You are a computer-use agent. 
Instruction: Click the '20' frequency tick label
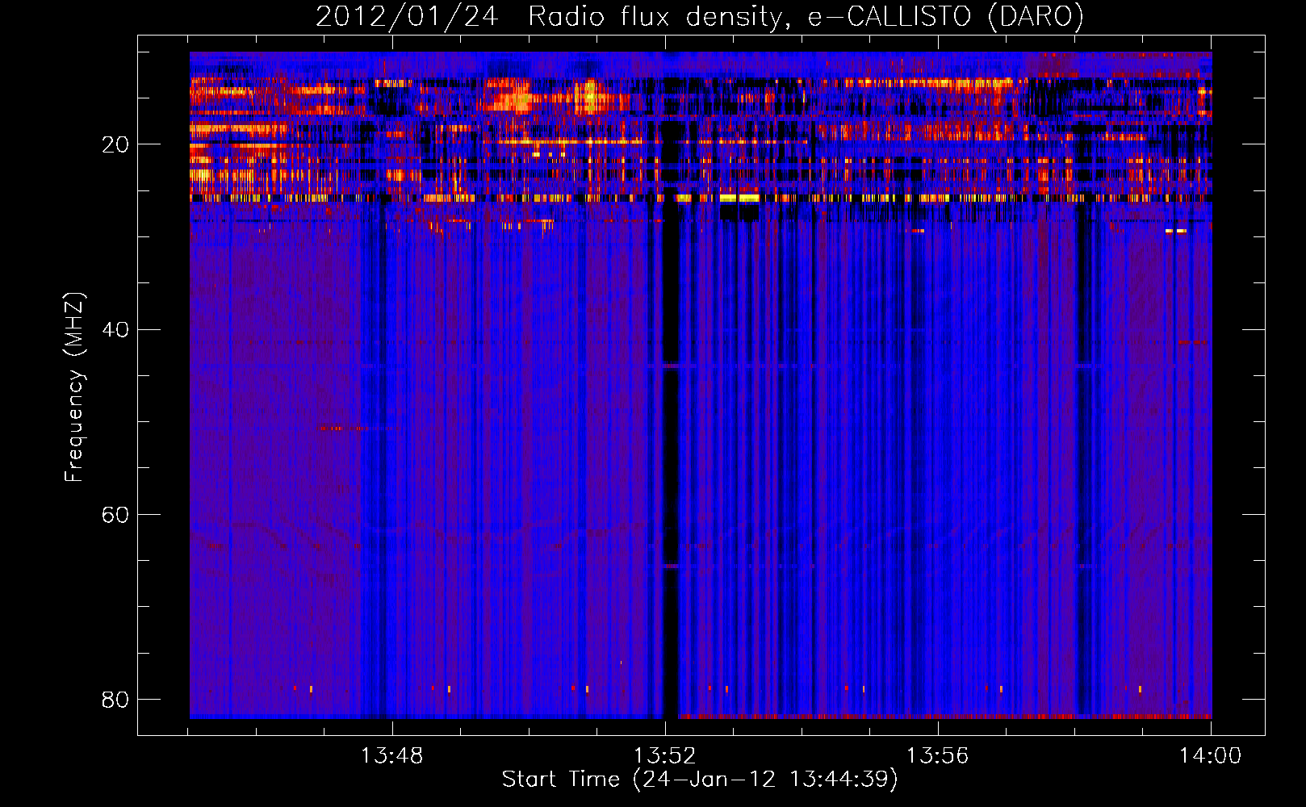pyautogui.click(x=115, y=144)
